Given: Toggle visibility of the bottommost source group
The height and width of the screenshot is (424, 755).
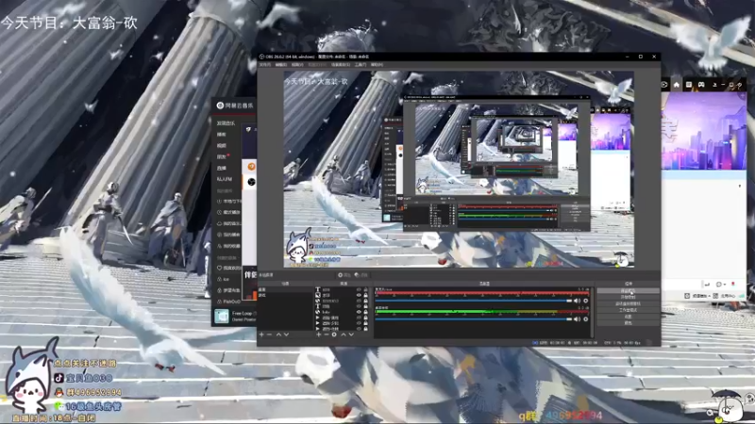Looking at the screenshot, I should point(359,329).
